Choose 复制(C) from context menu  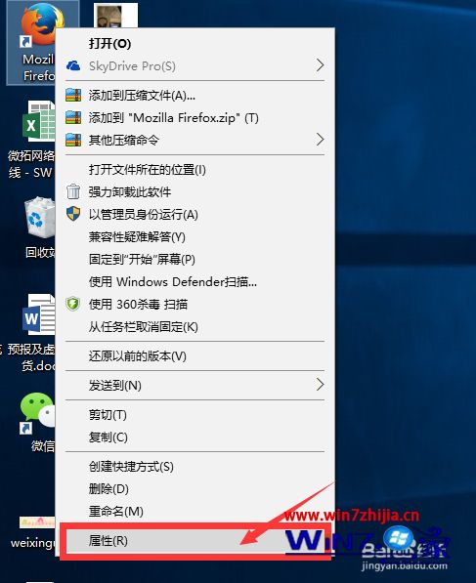point(195,437)
